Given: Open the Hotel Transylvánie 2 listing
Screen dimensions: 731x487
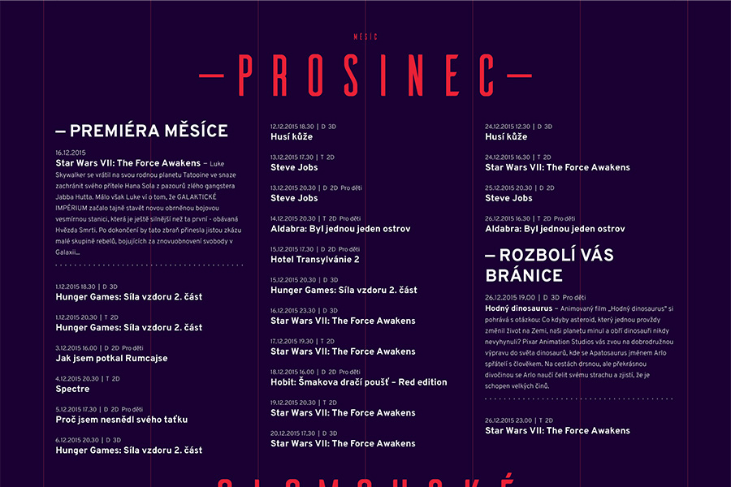Looking at the screenshot, I should pos(315,260).
